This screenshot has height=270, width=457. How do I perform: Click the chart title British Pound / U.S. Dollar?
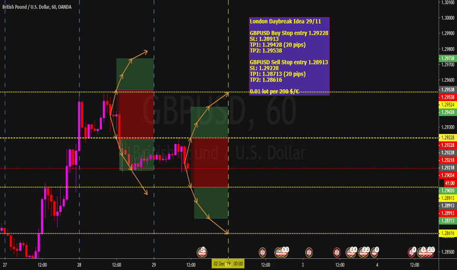click(28, 5)
